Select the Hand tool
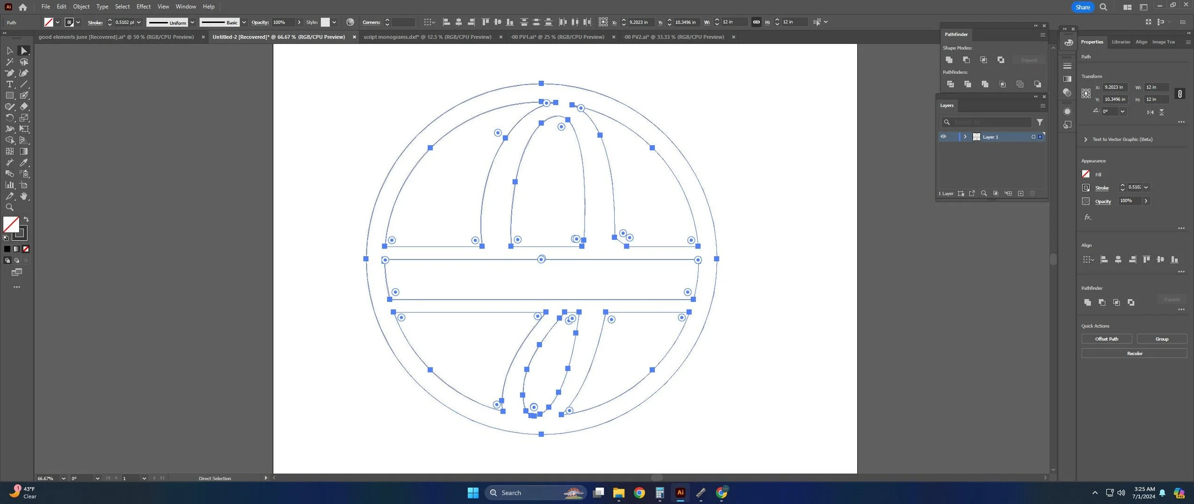The height and width of the screenshot is (504, 1194). click(x=24, y=196)
